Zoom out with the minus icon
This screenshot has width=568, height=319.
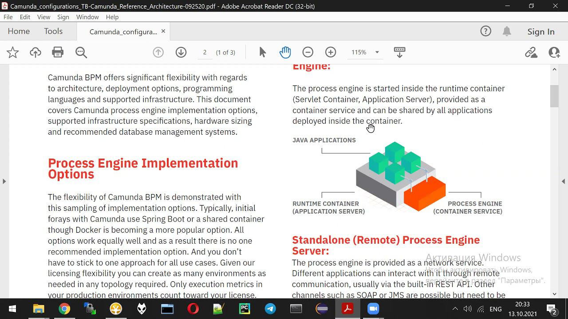[308, 52]
